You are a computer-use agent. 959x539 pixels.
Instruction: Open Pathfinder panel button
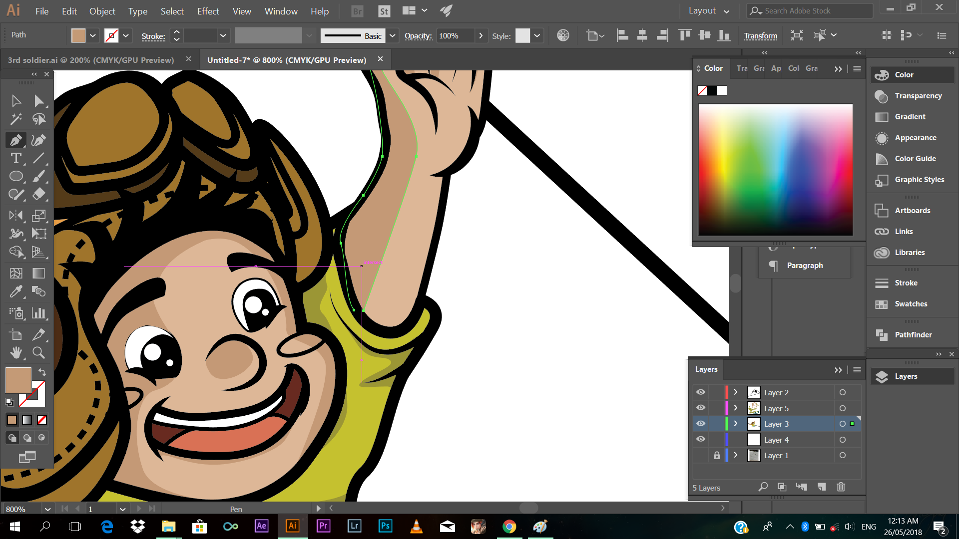pos(912,334)
